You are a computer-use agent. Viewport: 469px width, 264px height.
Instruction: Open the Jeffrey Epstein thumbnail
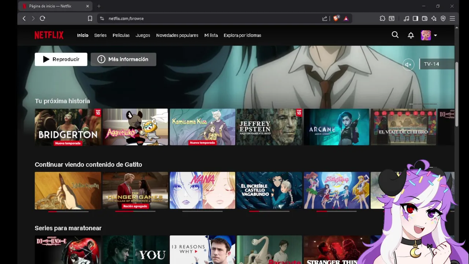click(x=269, y=127)
